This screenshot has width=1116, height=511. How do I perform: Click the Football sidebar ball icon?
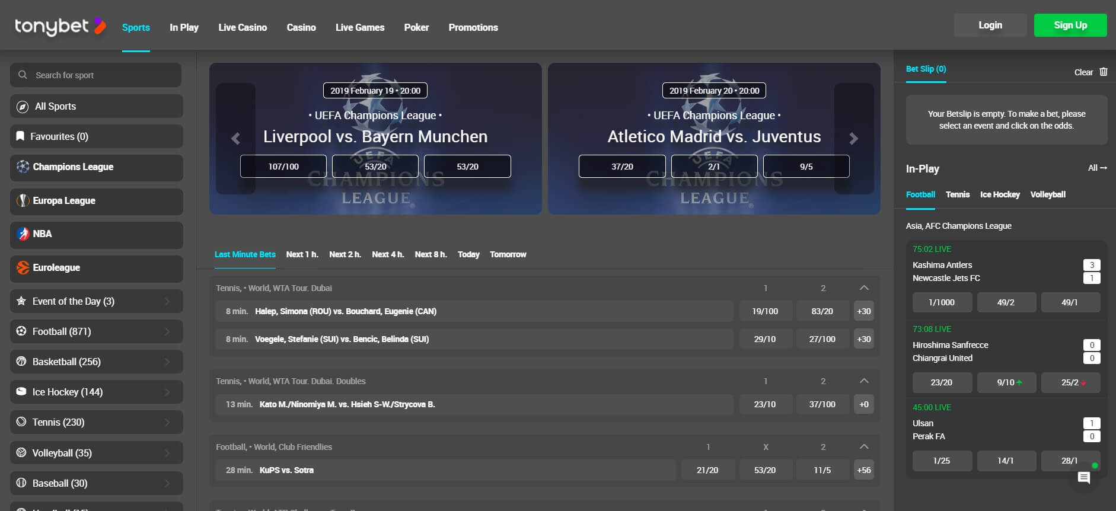[x=21, y=331]
